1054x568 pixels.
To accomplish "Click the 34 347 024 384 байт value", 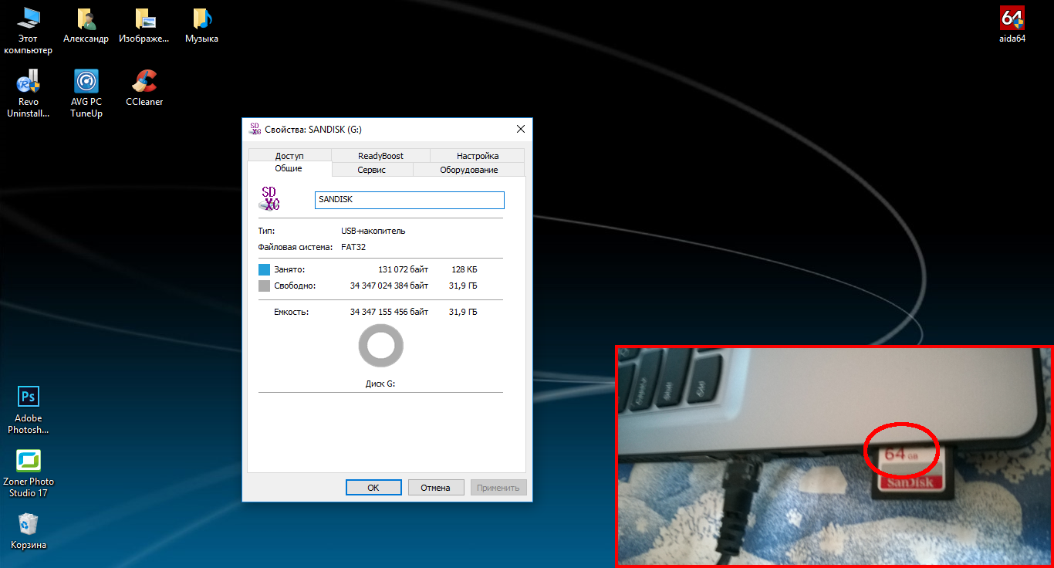I will click(x=389, y=286).
